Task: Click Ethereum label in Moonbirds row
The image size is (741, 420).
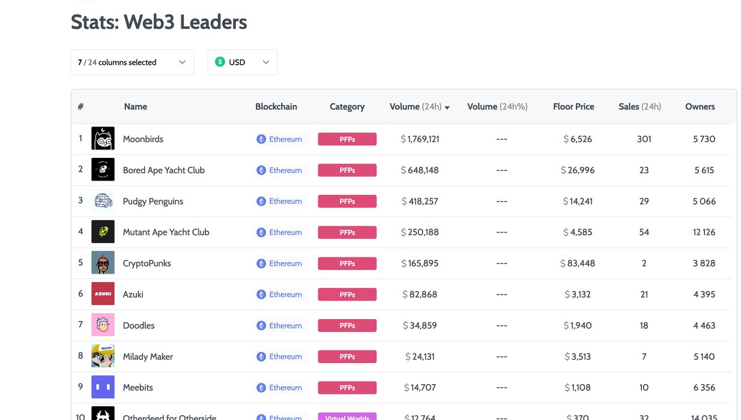Action: point(285,139)
